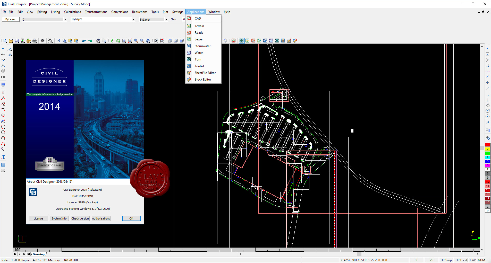
Task: Click the Save diskette icon
Action: point(17,41)
